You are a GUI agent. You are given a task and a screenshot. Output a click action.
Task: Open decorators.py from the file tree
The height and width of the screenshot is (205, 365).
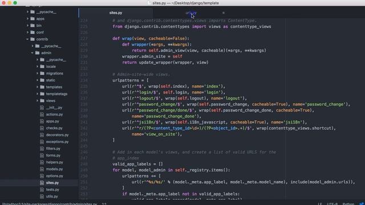click(57, 135)
